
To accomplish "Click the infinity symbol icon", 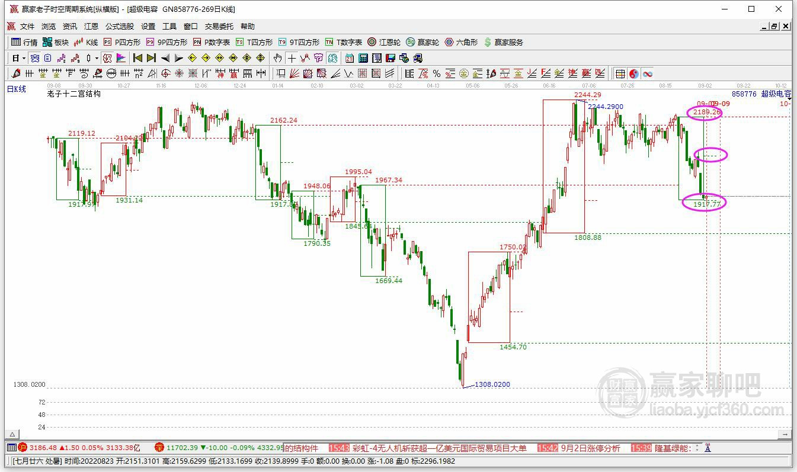I will pyautogui.click(x=648, y=73).
